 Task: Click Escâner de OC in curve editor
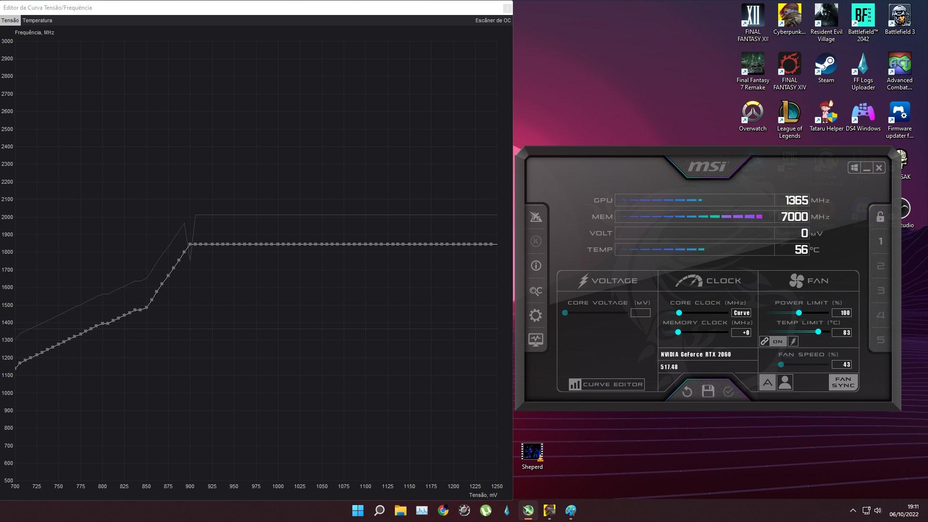click(x=493, y=20)
